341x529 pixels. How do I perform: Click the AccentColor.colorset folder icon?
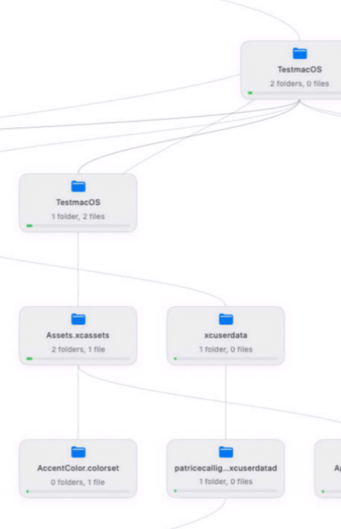[78, 452]
